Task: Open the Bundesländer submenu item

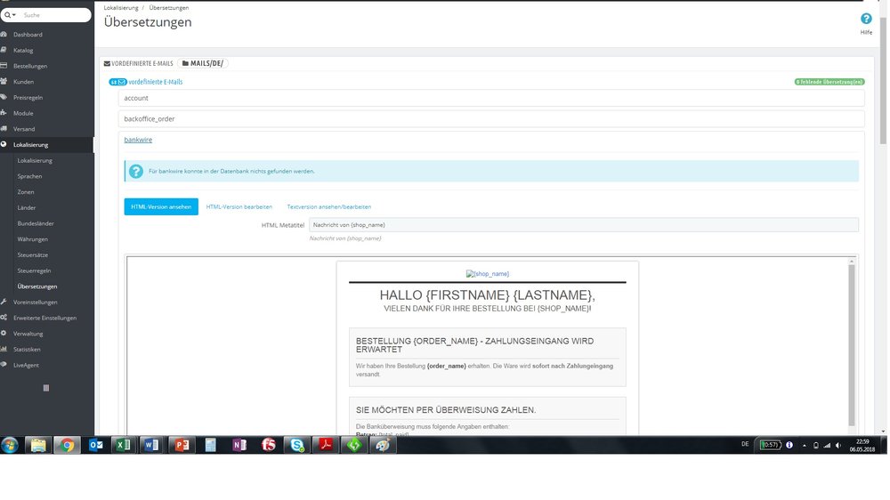Action: (36, 223)
